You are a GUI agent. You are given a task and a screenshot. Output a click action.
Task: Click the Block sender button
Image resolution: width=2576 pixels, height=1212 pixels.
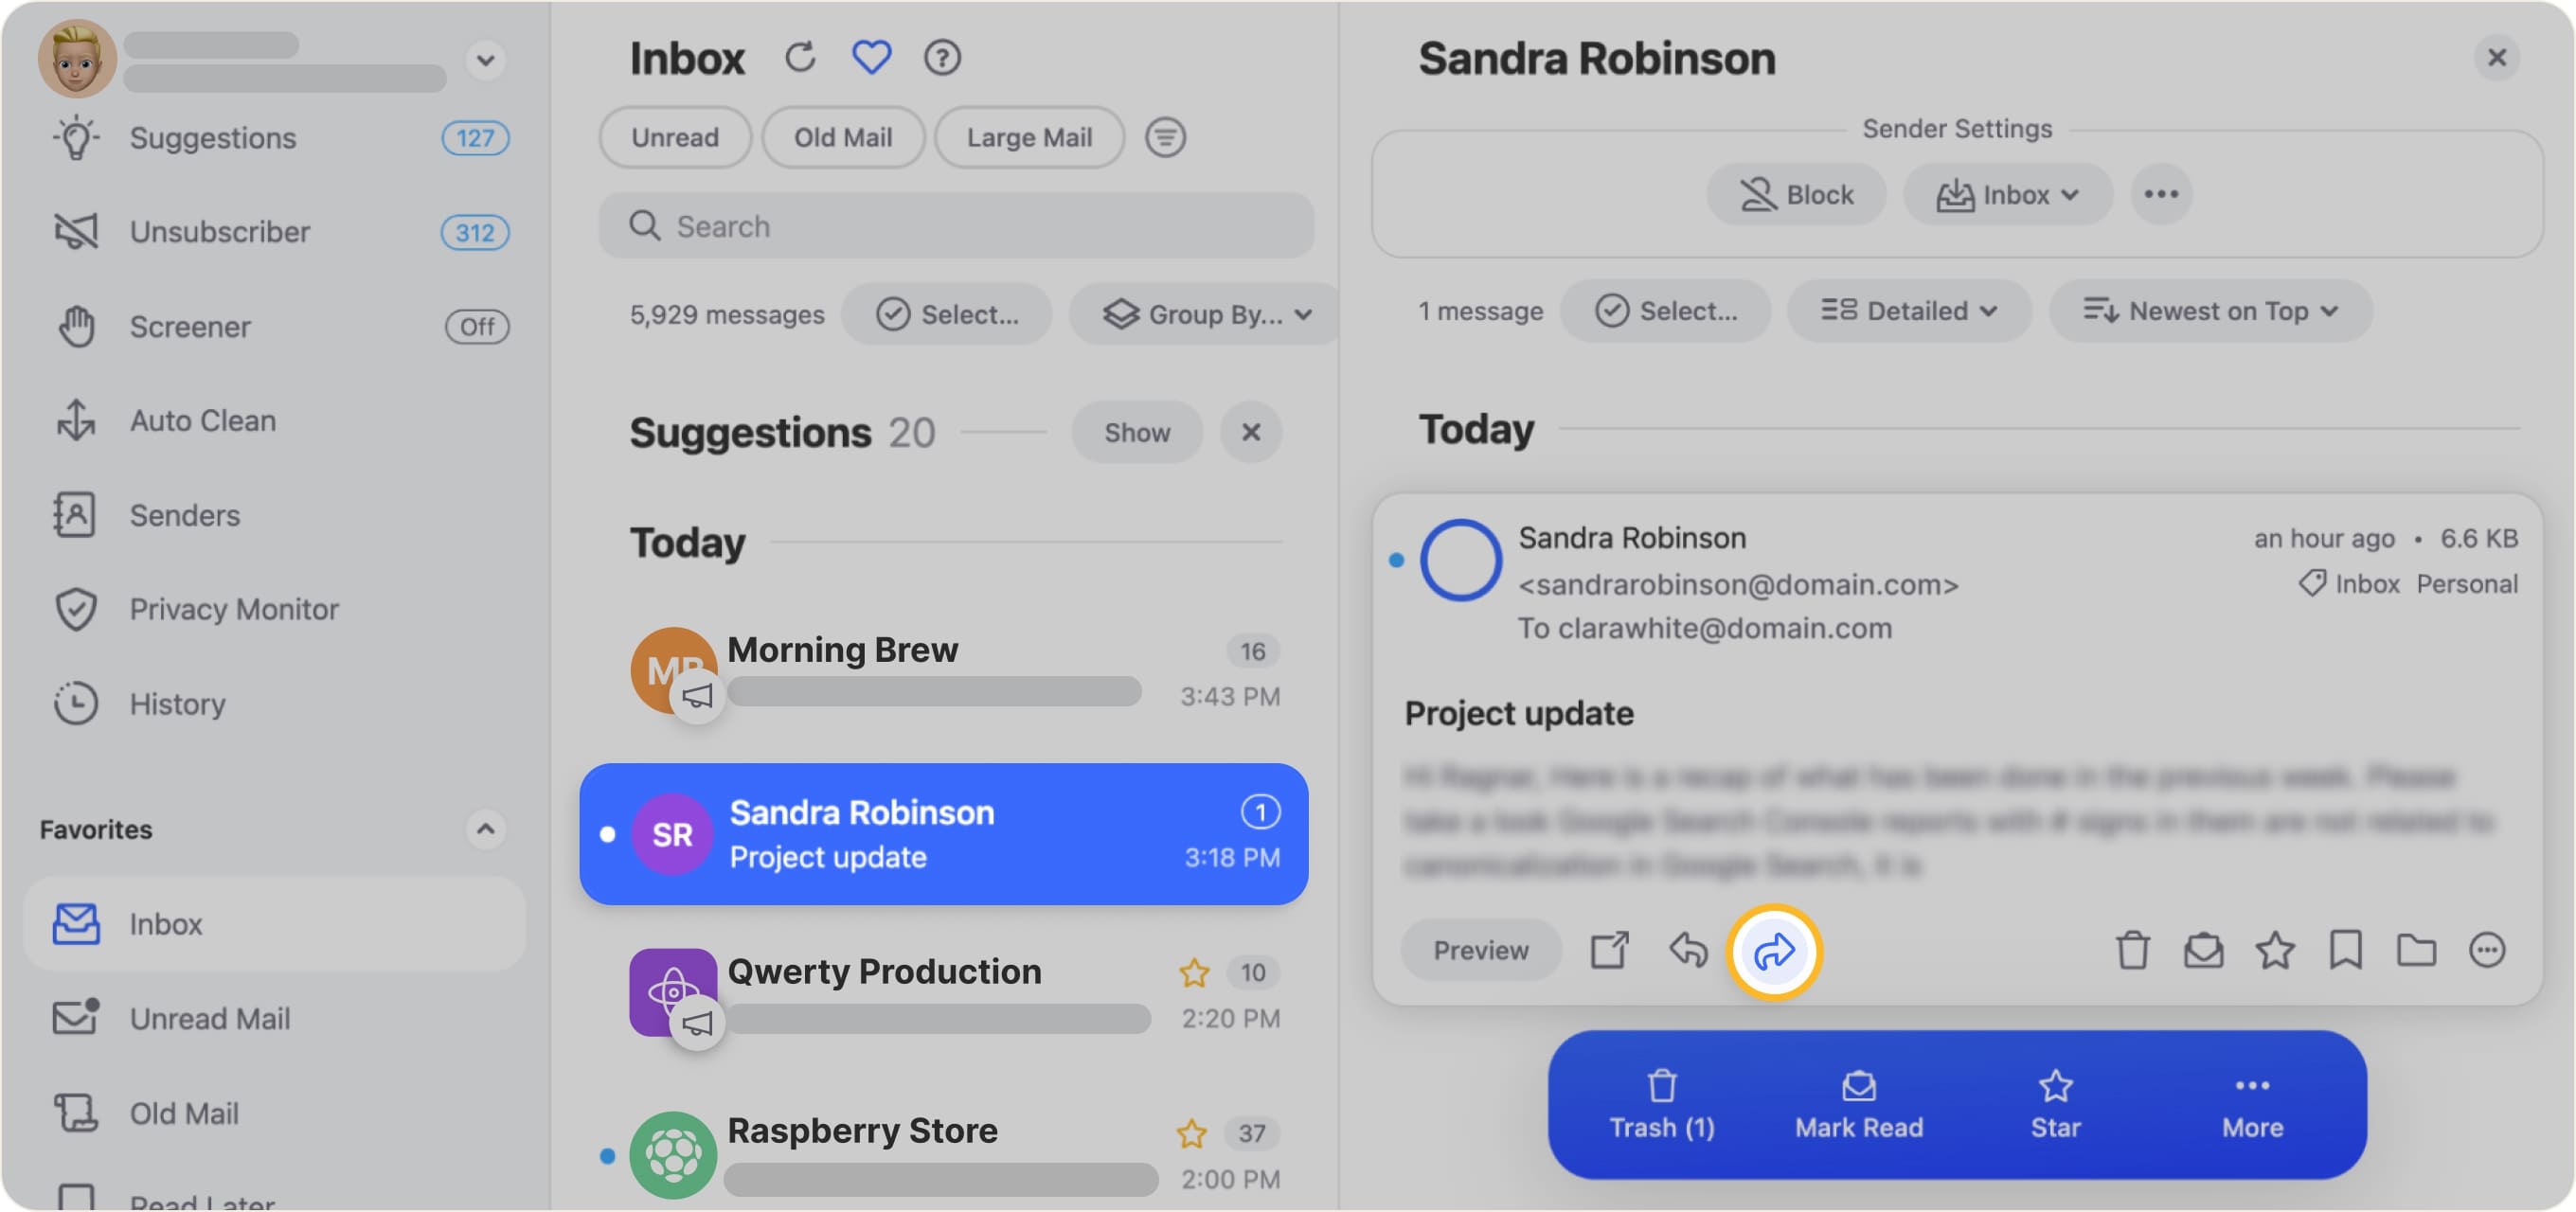coord(1796,194)
